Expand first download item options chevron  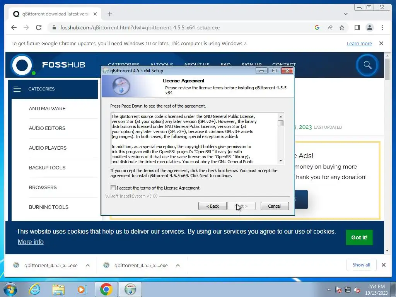88,265
